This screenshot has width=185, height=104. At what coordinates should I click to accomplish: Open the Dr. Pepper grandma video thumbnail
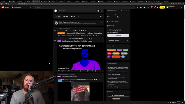tap(80, 92)
